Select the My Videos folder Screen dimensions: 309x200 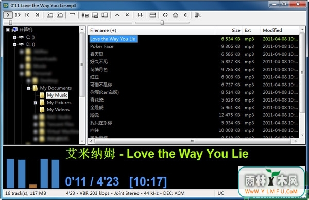tap(58, 110)
